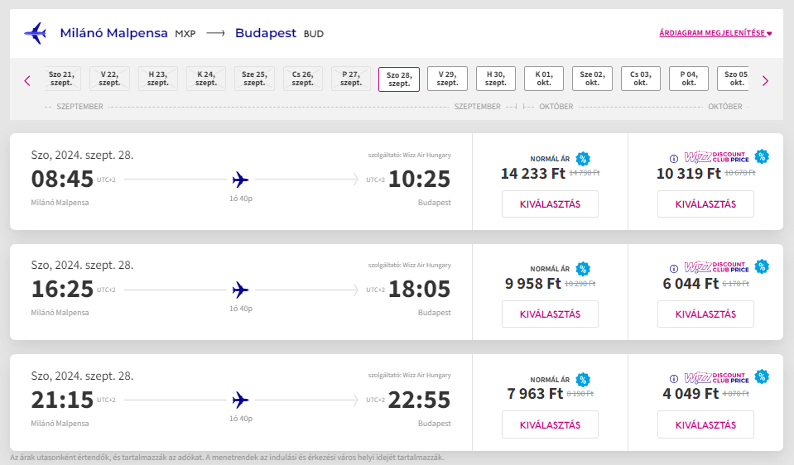Select date tab H 30, szept.
794x465 pixels.
tap(496, 79)
